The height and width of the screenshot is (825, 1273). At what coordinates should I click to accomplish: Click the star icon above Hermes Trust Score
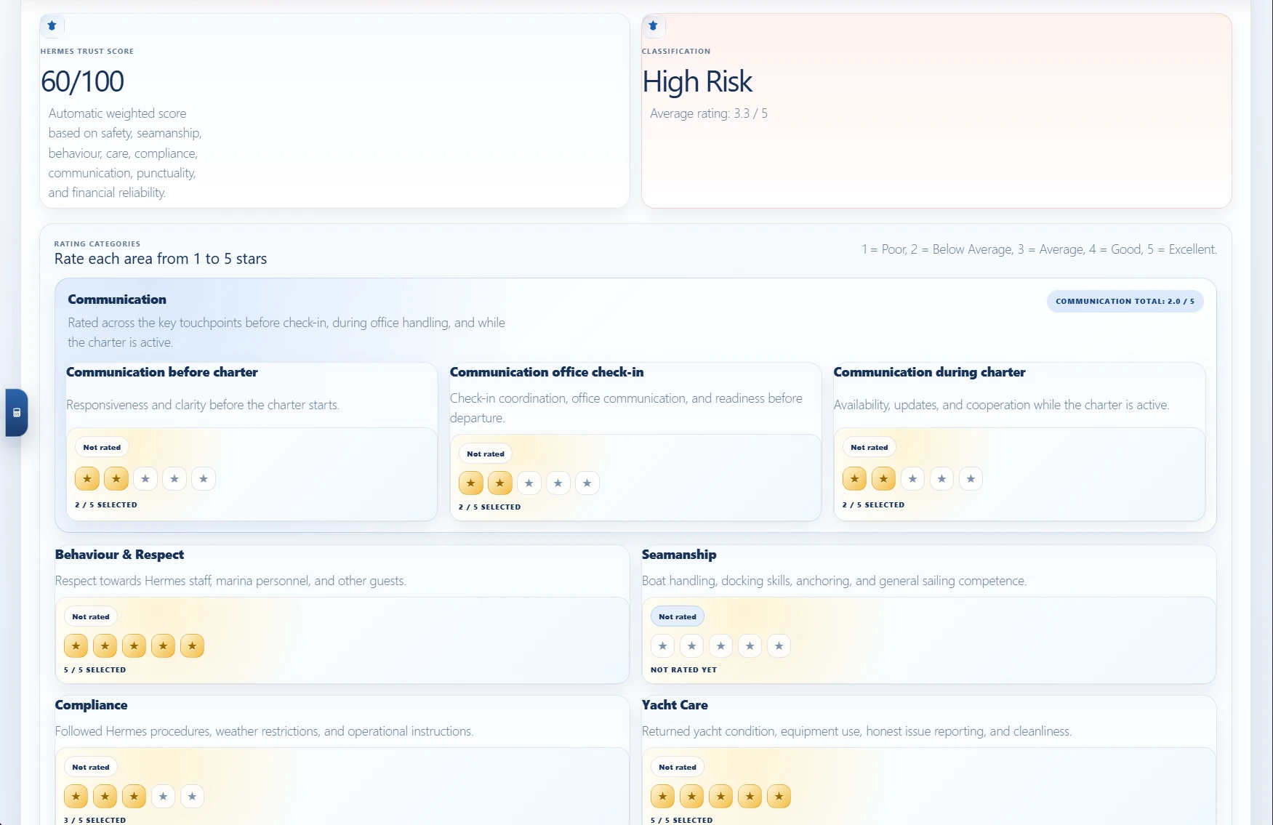pyautogui.click(x=52, y=26)
